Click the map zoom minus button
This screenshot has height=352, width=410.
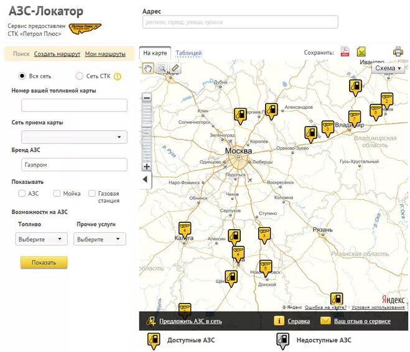147,98
